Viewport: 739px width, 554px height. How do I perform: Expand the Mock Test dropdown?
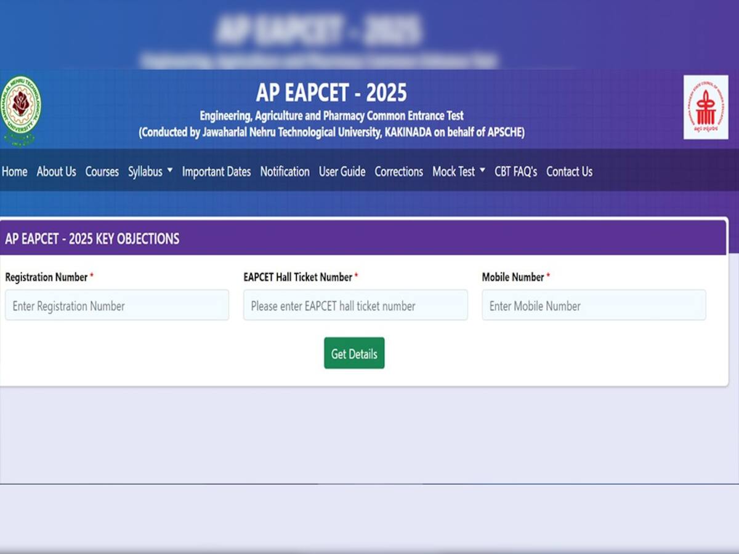point(454,172)
